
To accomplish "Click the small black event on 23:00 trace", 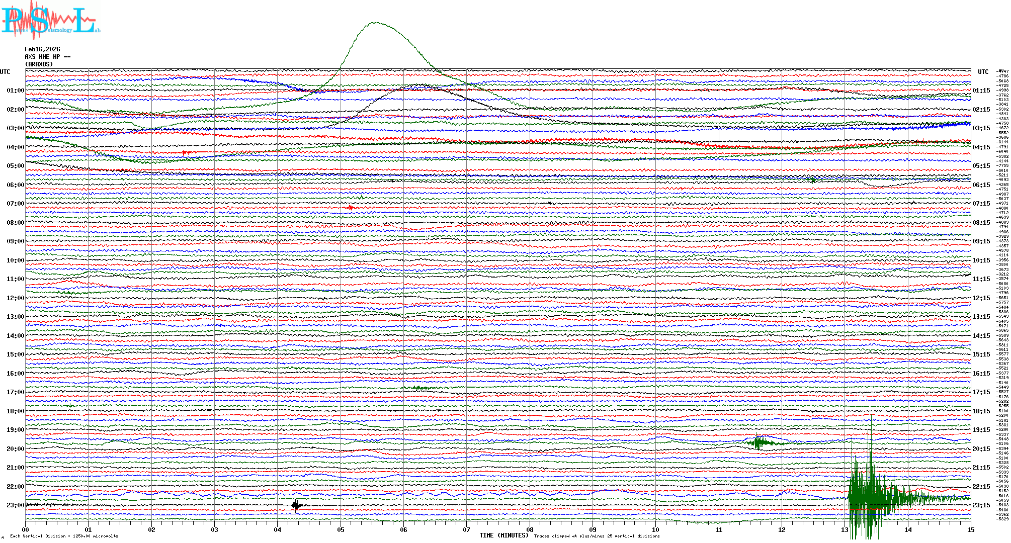I will (x=296, y=505).
